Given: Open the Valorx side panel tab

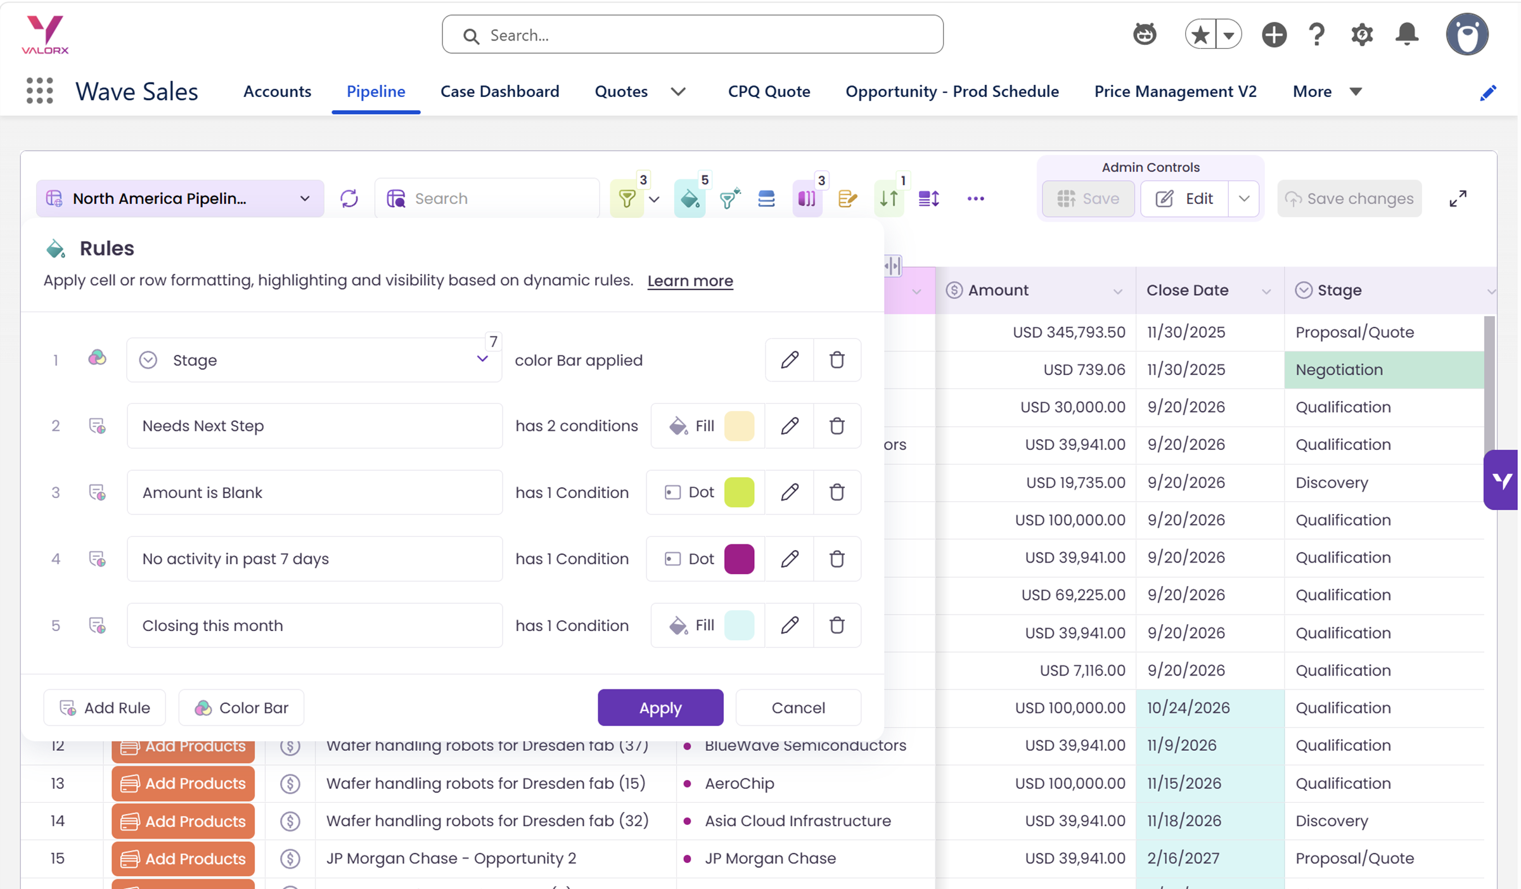Looking at the screenshot, I should click(1501, 480).
